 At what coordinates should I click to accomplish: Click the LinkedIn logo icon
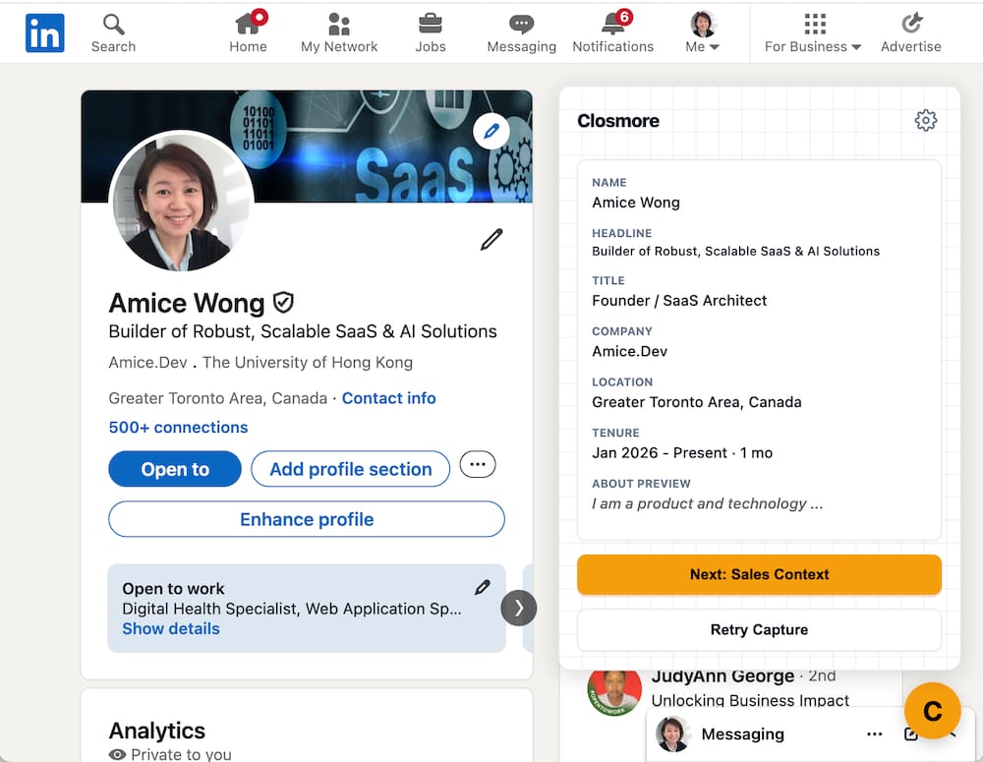[45, 33]
